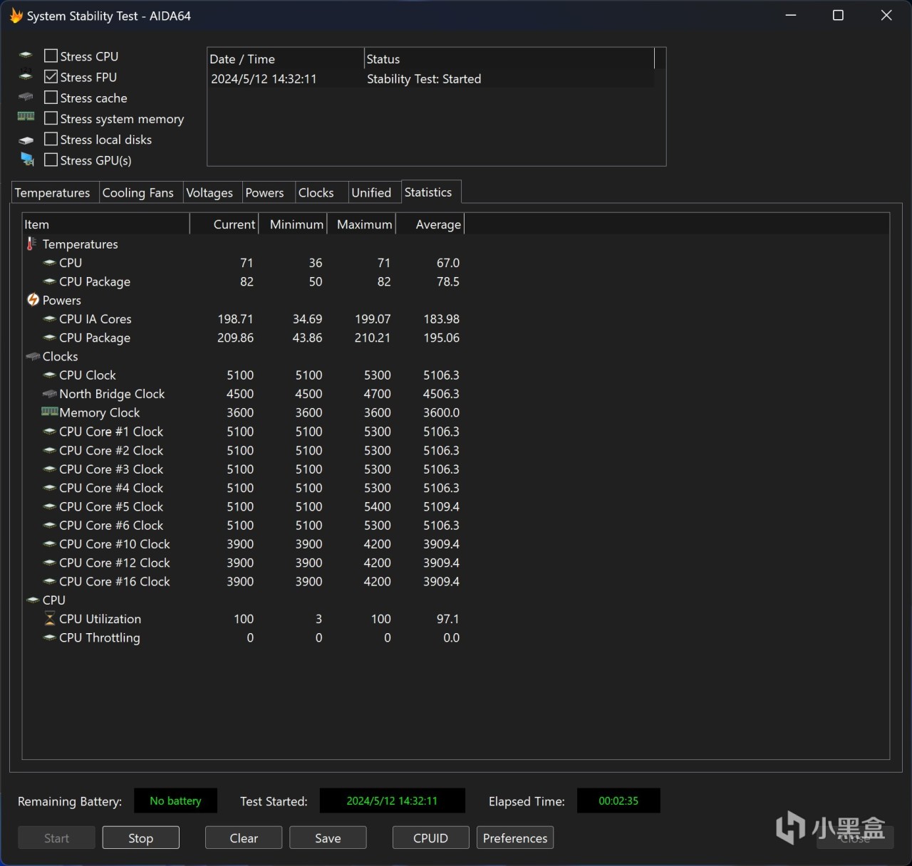Click the icon beside CPU Core #16 Clock
This screenshot has height=866, width=912.
point(49,581)
